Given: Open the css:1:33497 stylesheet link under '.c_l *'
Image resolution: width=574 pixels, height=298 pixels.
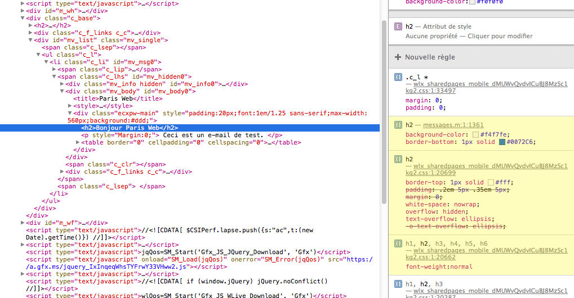Looking at the screenshot, I should pyautogui.click(x=487, y=87).
